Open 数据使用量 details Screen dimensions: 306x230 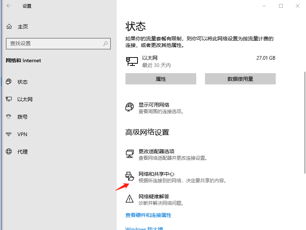[240, 79]
